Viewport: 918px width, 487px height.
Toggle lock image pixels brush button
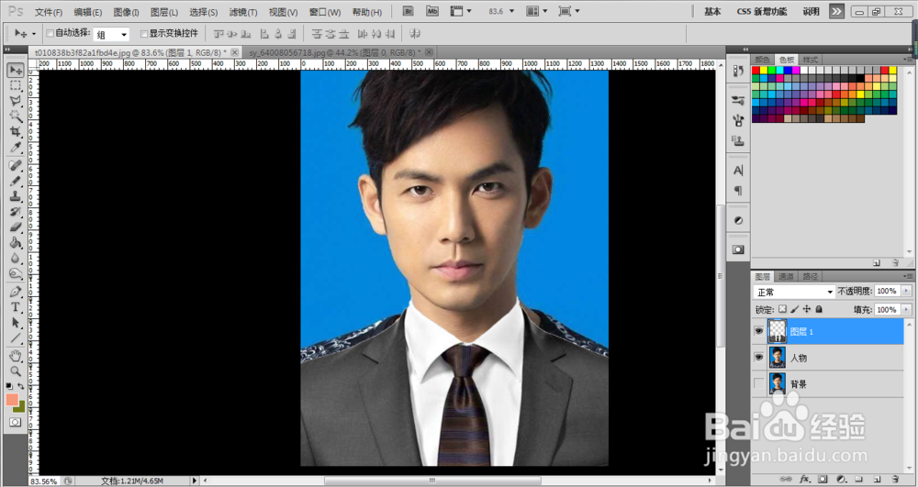tap(794, 309)
